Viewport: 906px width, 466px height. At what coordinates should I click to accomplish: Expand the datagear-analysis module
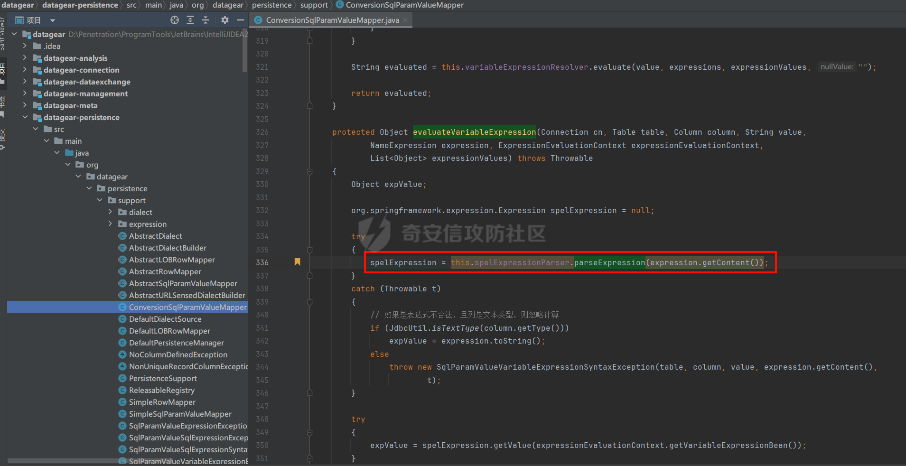[25, 58]
